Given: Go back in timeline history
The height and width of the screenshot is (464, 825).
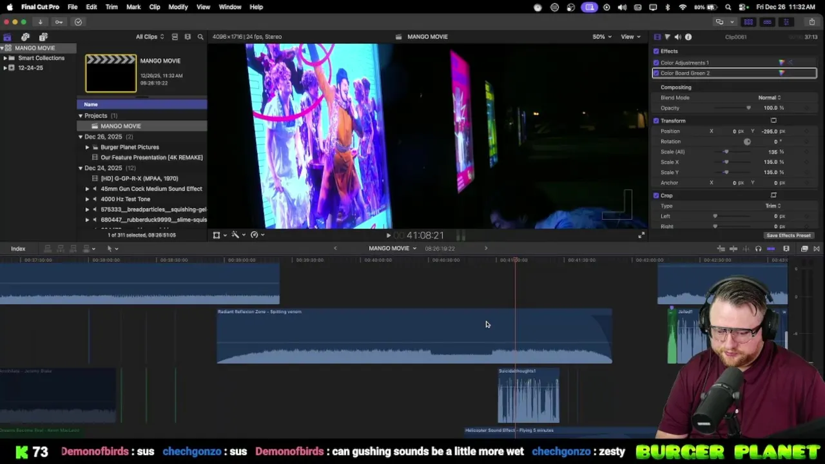Looking at the screenshot, I should 335,249.
